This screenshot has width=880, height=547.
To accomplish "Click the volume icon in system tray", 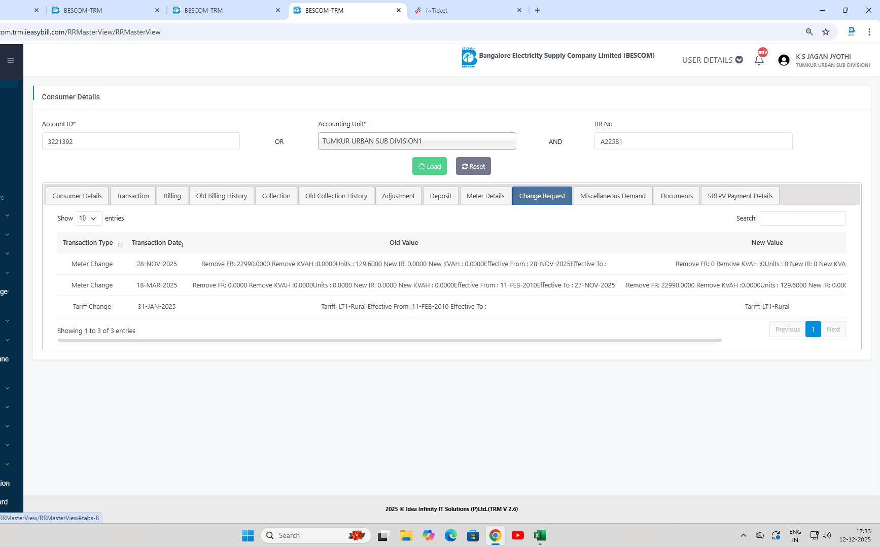I will click(x=827, y=535).
